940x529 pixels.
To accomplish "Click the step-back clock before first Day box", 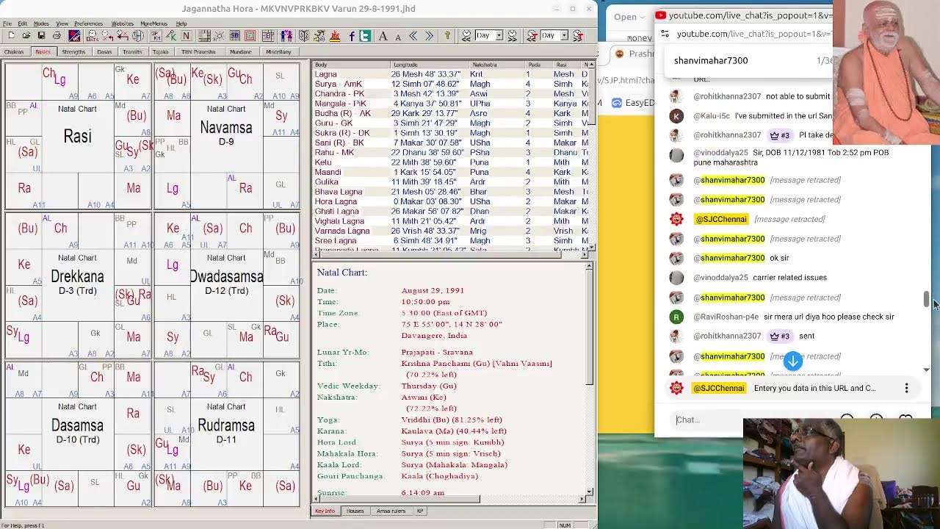I will [466, 35].
